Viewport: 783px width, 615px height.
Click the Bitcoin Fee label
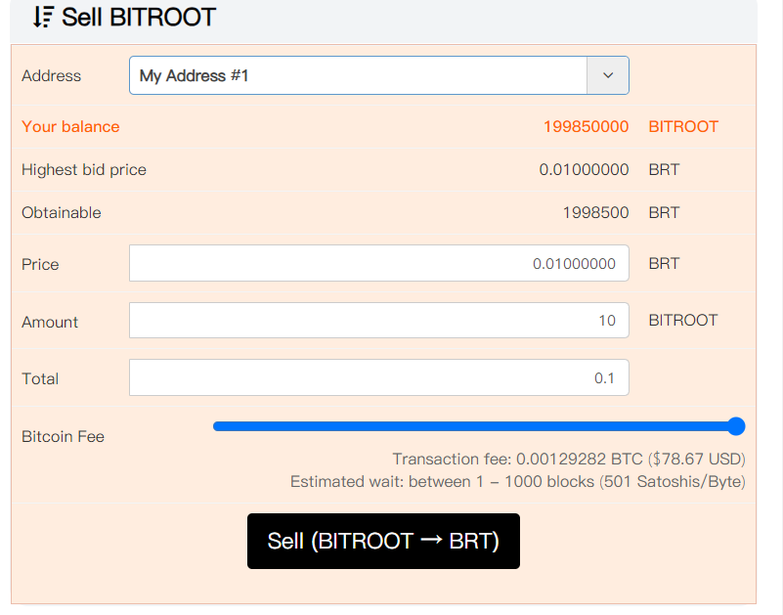pyautogui.click(x=63, y=436)
